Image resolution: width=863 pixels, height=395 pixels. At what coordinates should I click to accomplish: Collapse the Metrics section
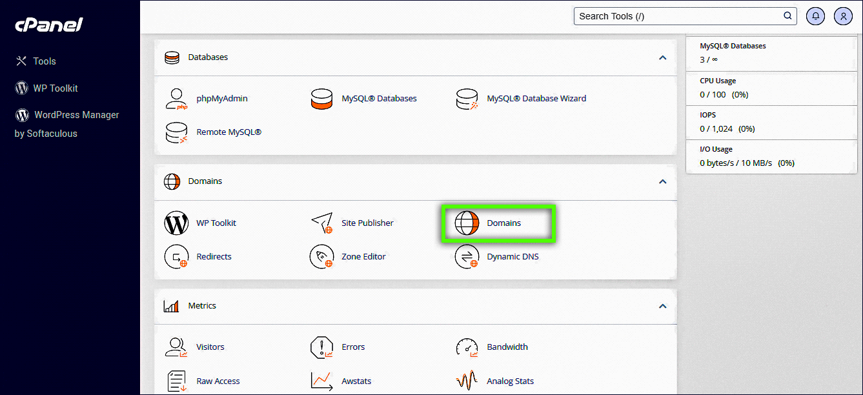coord(662,306)
